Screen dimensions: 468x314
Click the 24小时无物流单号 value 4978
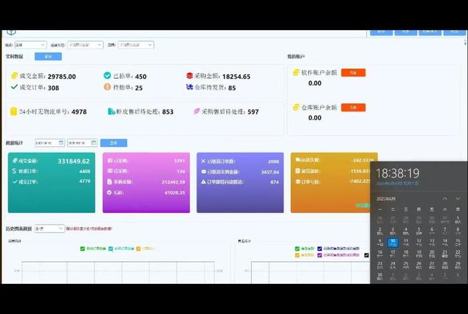point(79,112)
